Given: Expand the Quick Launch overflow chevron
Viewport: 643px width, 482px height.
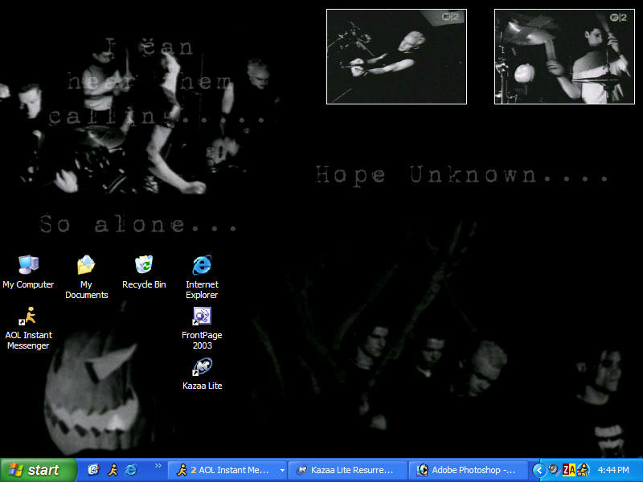Looking at the screenshot, I should 158,466.
